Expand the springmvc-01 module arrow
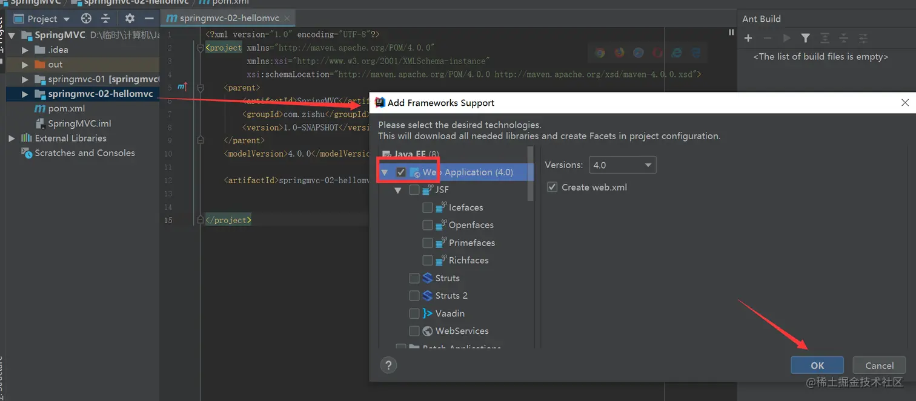 point(25,79)
